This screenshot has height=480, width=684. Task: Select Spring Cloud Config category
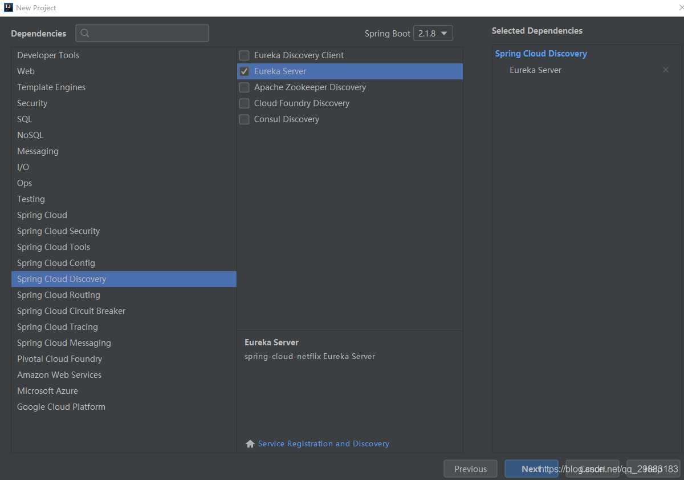pyautogui.click(x=124, y=263)
